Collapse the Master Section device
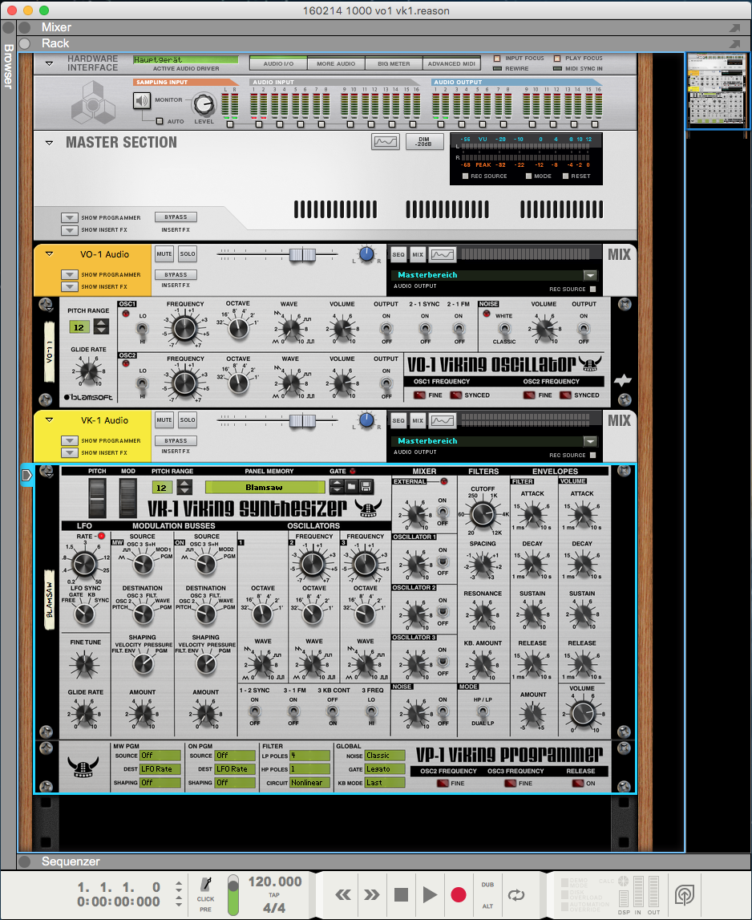This screenshot has width=752, height=920. point(49,143)
